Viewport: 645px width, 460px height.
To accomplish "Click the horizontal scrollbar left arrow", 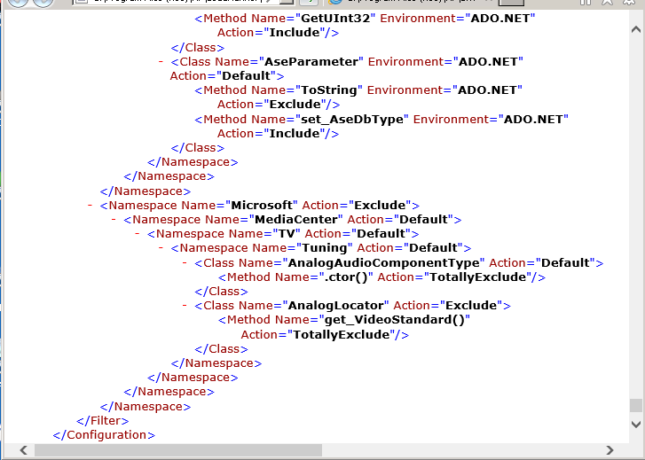I will tap(23, 450).
